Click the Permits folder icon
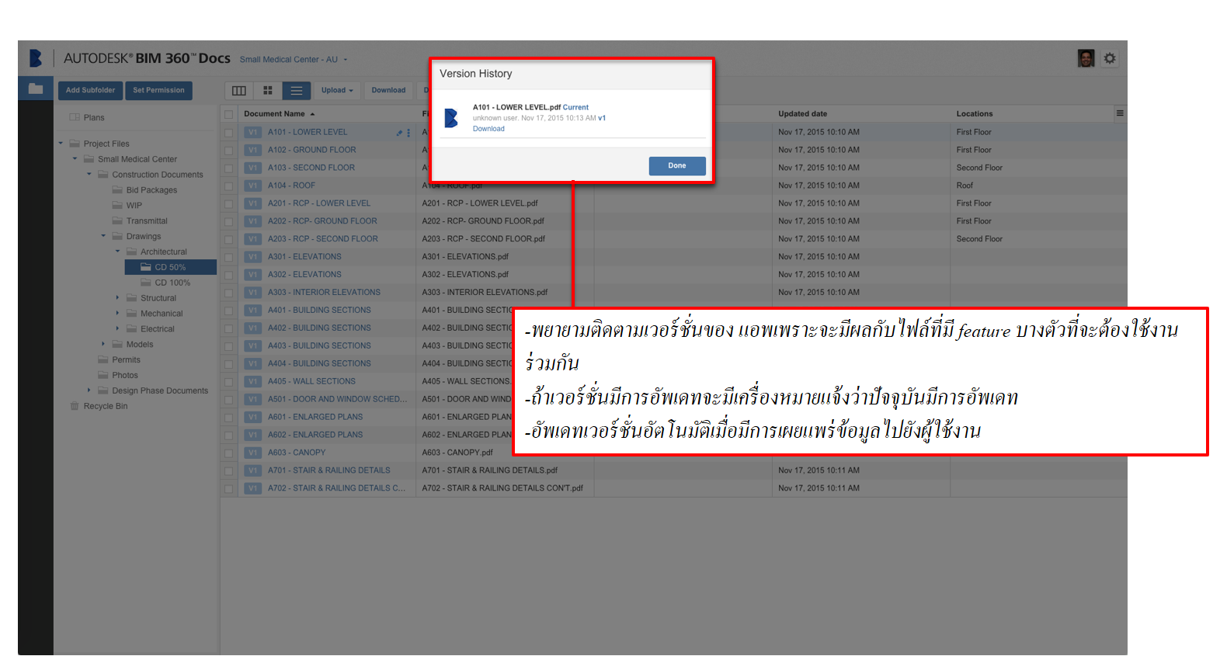Viewport: 1227px width, 663px height. click(103, 359)
